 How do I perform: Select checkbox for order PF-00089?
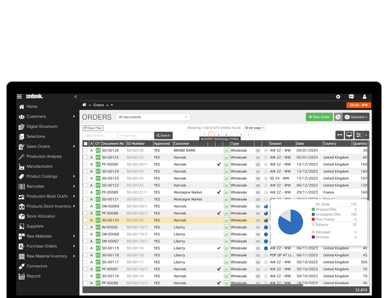[x=86, y=192]
